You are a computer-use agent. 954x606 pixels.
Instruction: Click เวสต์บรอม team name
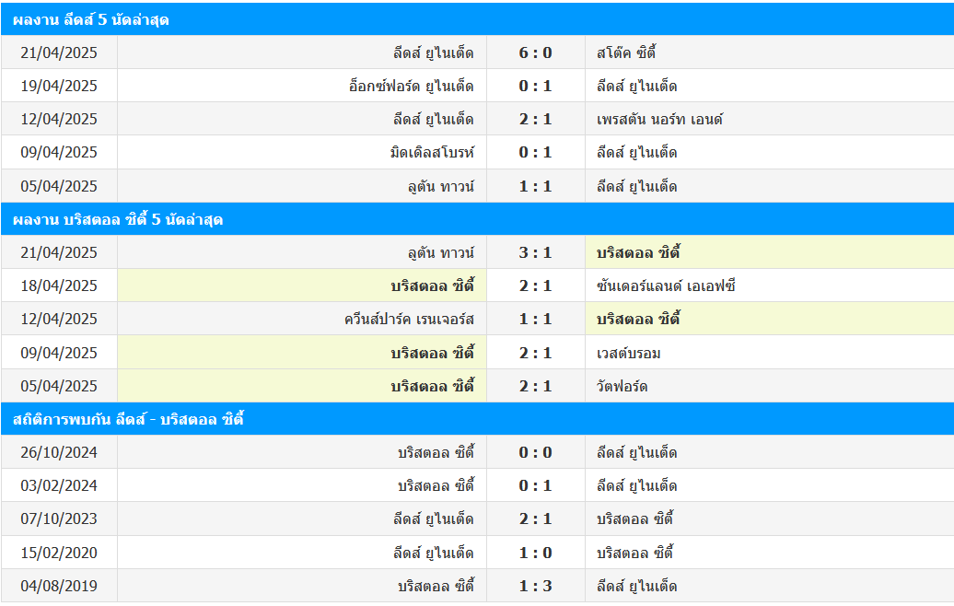[x=629, y=353]
